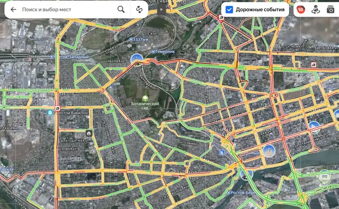Click the '1337 км' railway stop label

pos(139,39)
